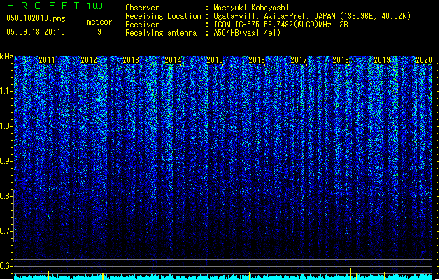
Task: Click the 0.6 frequency axis label
Action: point(6,266)
